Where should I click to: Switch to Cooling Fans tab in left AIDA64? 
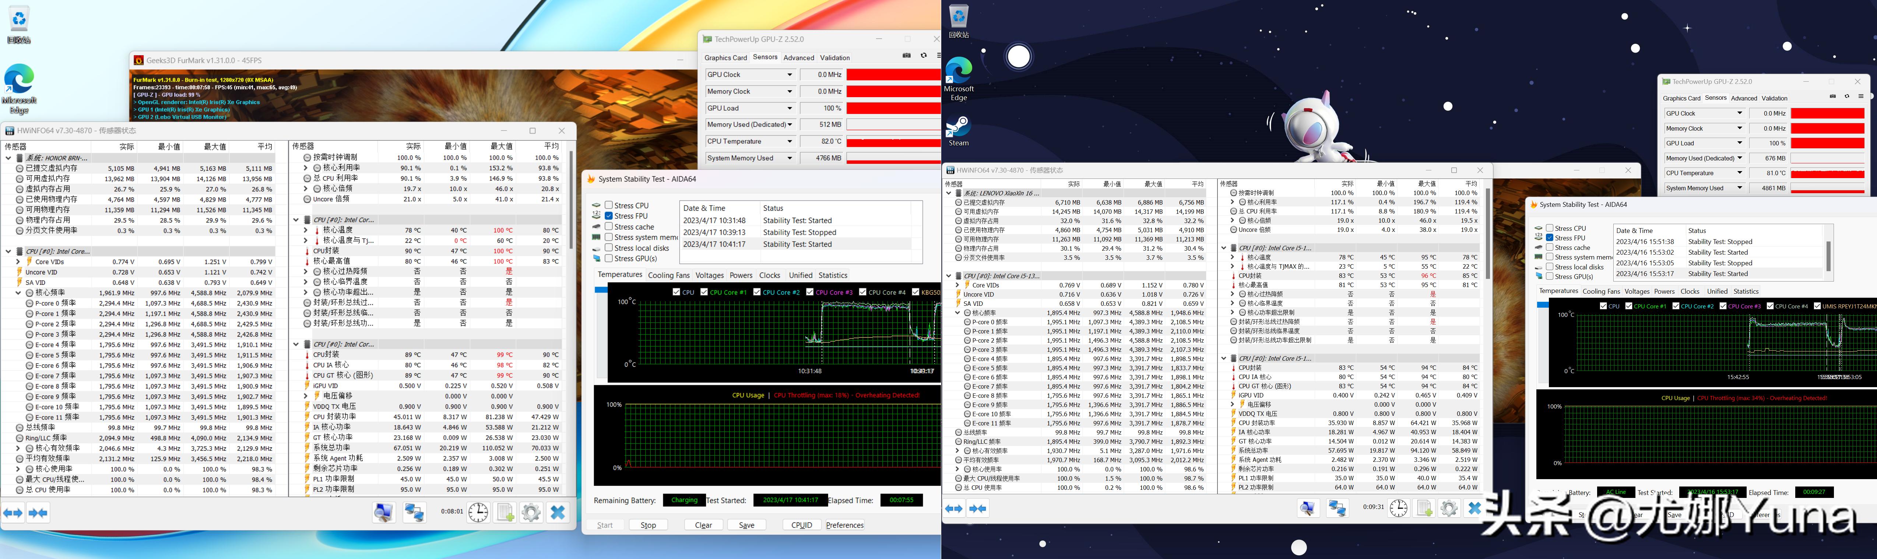(668, 275)
